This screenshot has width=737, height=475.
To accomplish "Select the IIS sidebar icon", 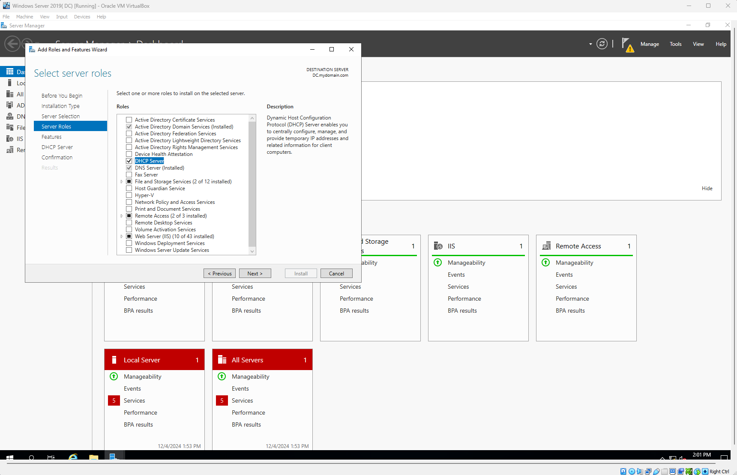I will 10,138.
